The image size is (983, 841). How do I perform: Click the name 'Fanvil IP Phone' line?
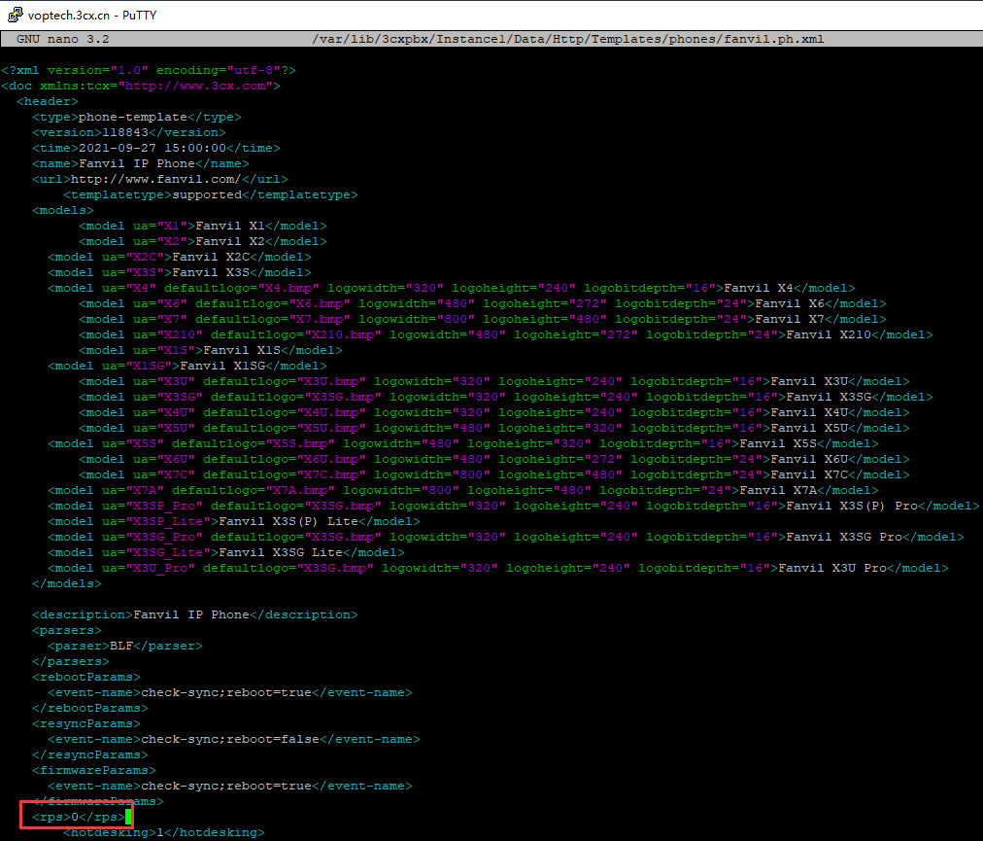(x=141, y=163)
